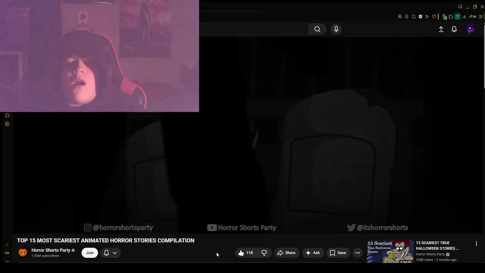The height and width of the screenshot is (273, 485).
Task: Click the YouTube search magnifier button
Action: click(317, 29)
